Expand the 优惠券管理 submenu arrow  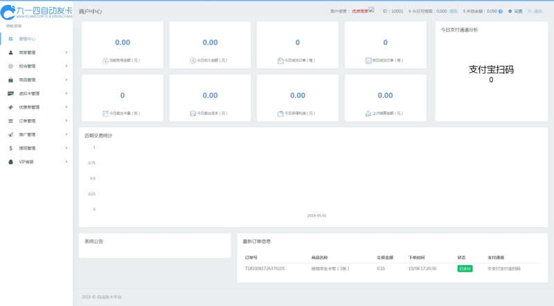pos(66,107)
